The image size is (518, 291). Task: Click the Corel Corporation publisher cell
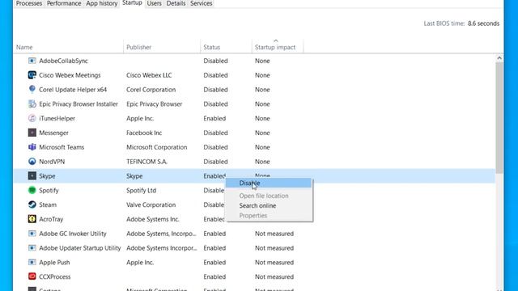[x=151, y=90]
